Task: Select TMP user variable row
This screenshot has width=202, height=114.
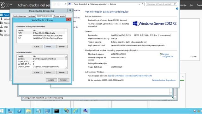Action: click(41, 38)
